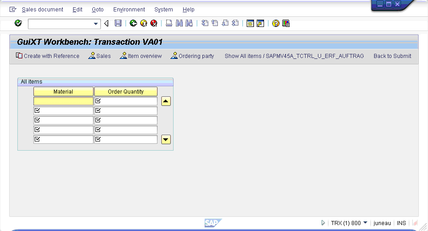Click the menu icon left of Sales document
Image resolution: width=428 pixels, height=231 pixels.
click(13, 10)
